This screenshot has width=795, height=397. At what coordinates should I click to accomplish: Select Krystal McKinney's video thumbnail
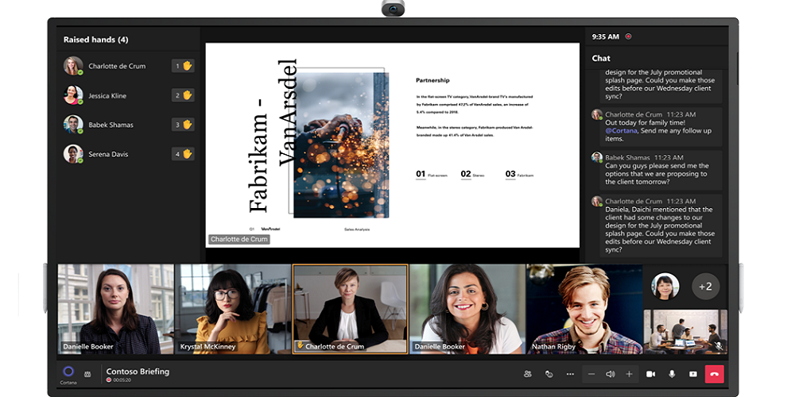pos(233,309)
